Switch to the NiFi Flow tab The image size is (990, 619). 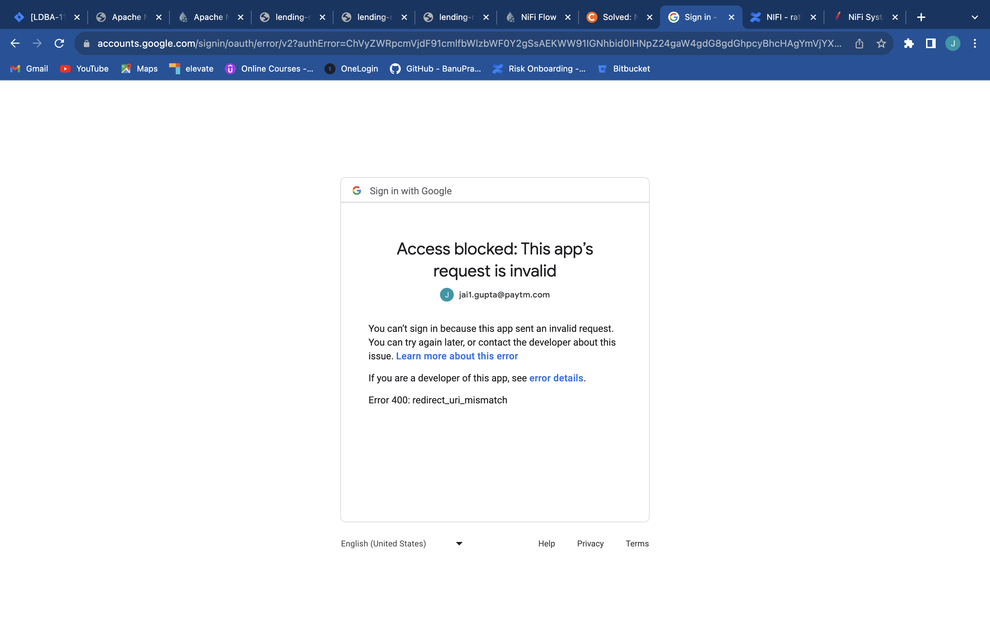point(537,17)
